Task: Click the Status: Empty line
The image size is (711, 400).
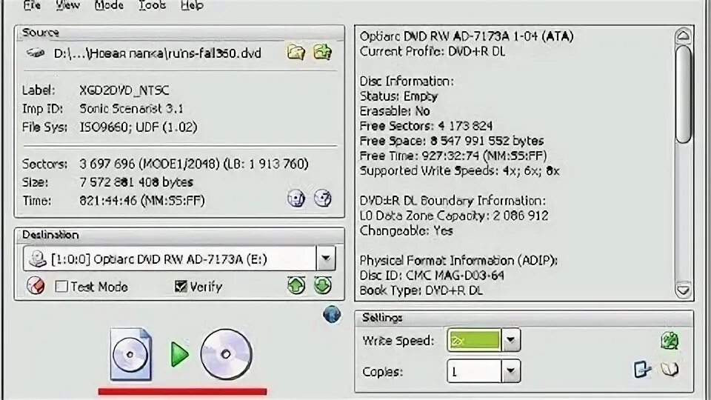Action: (x=398, y=96)
